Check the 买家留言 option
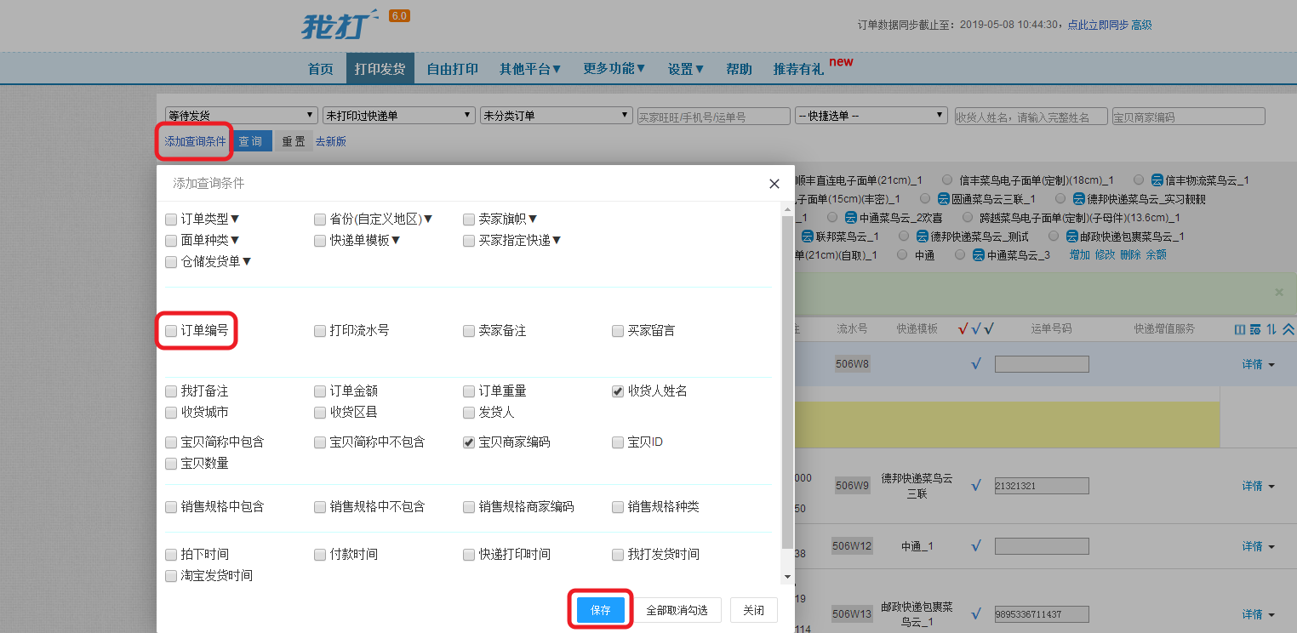The width and height of the screenshot is (1297, 633). tap(618, 331)
